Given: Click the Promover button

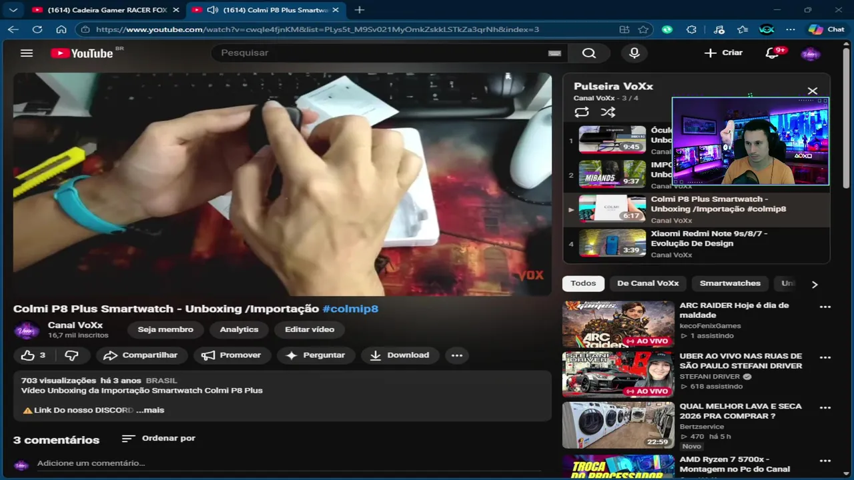Looking at the screenshot, I should point(232,355).
